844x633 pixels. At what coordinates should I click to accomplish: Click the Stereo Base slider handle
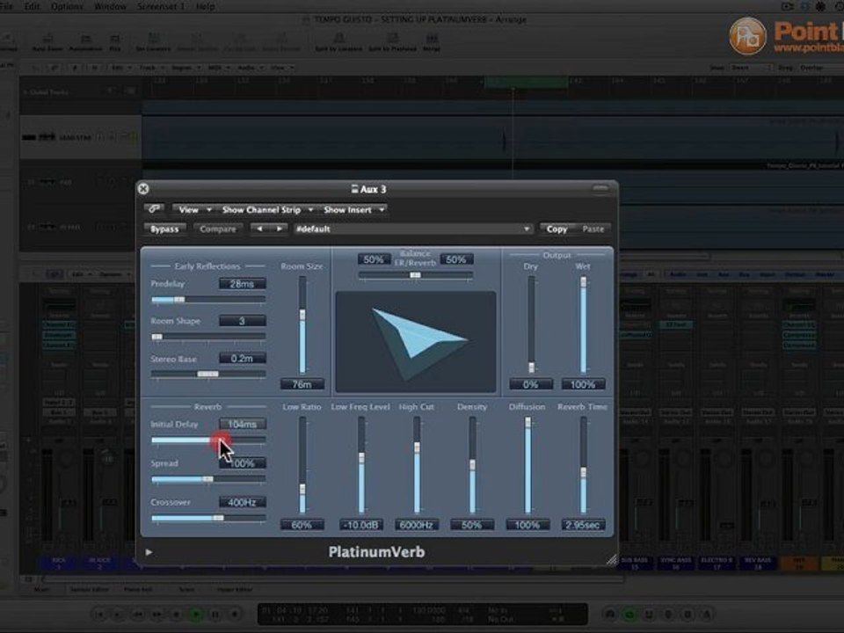pyautogui.click(x=207, y=374)
